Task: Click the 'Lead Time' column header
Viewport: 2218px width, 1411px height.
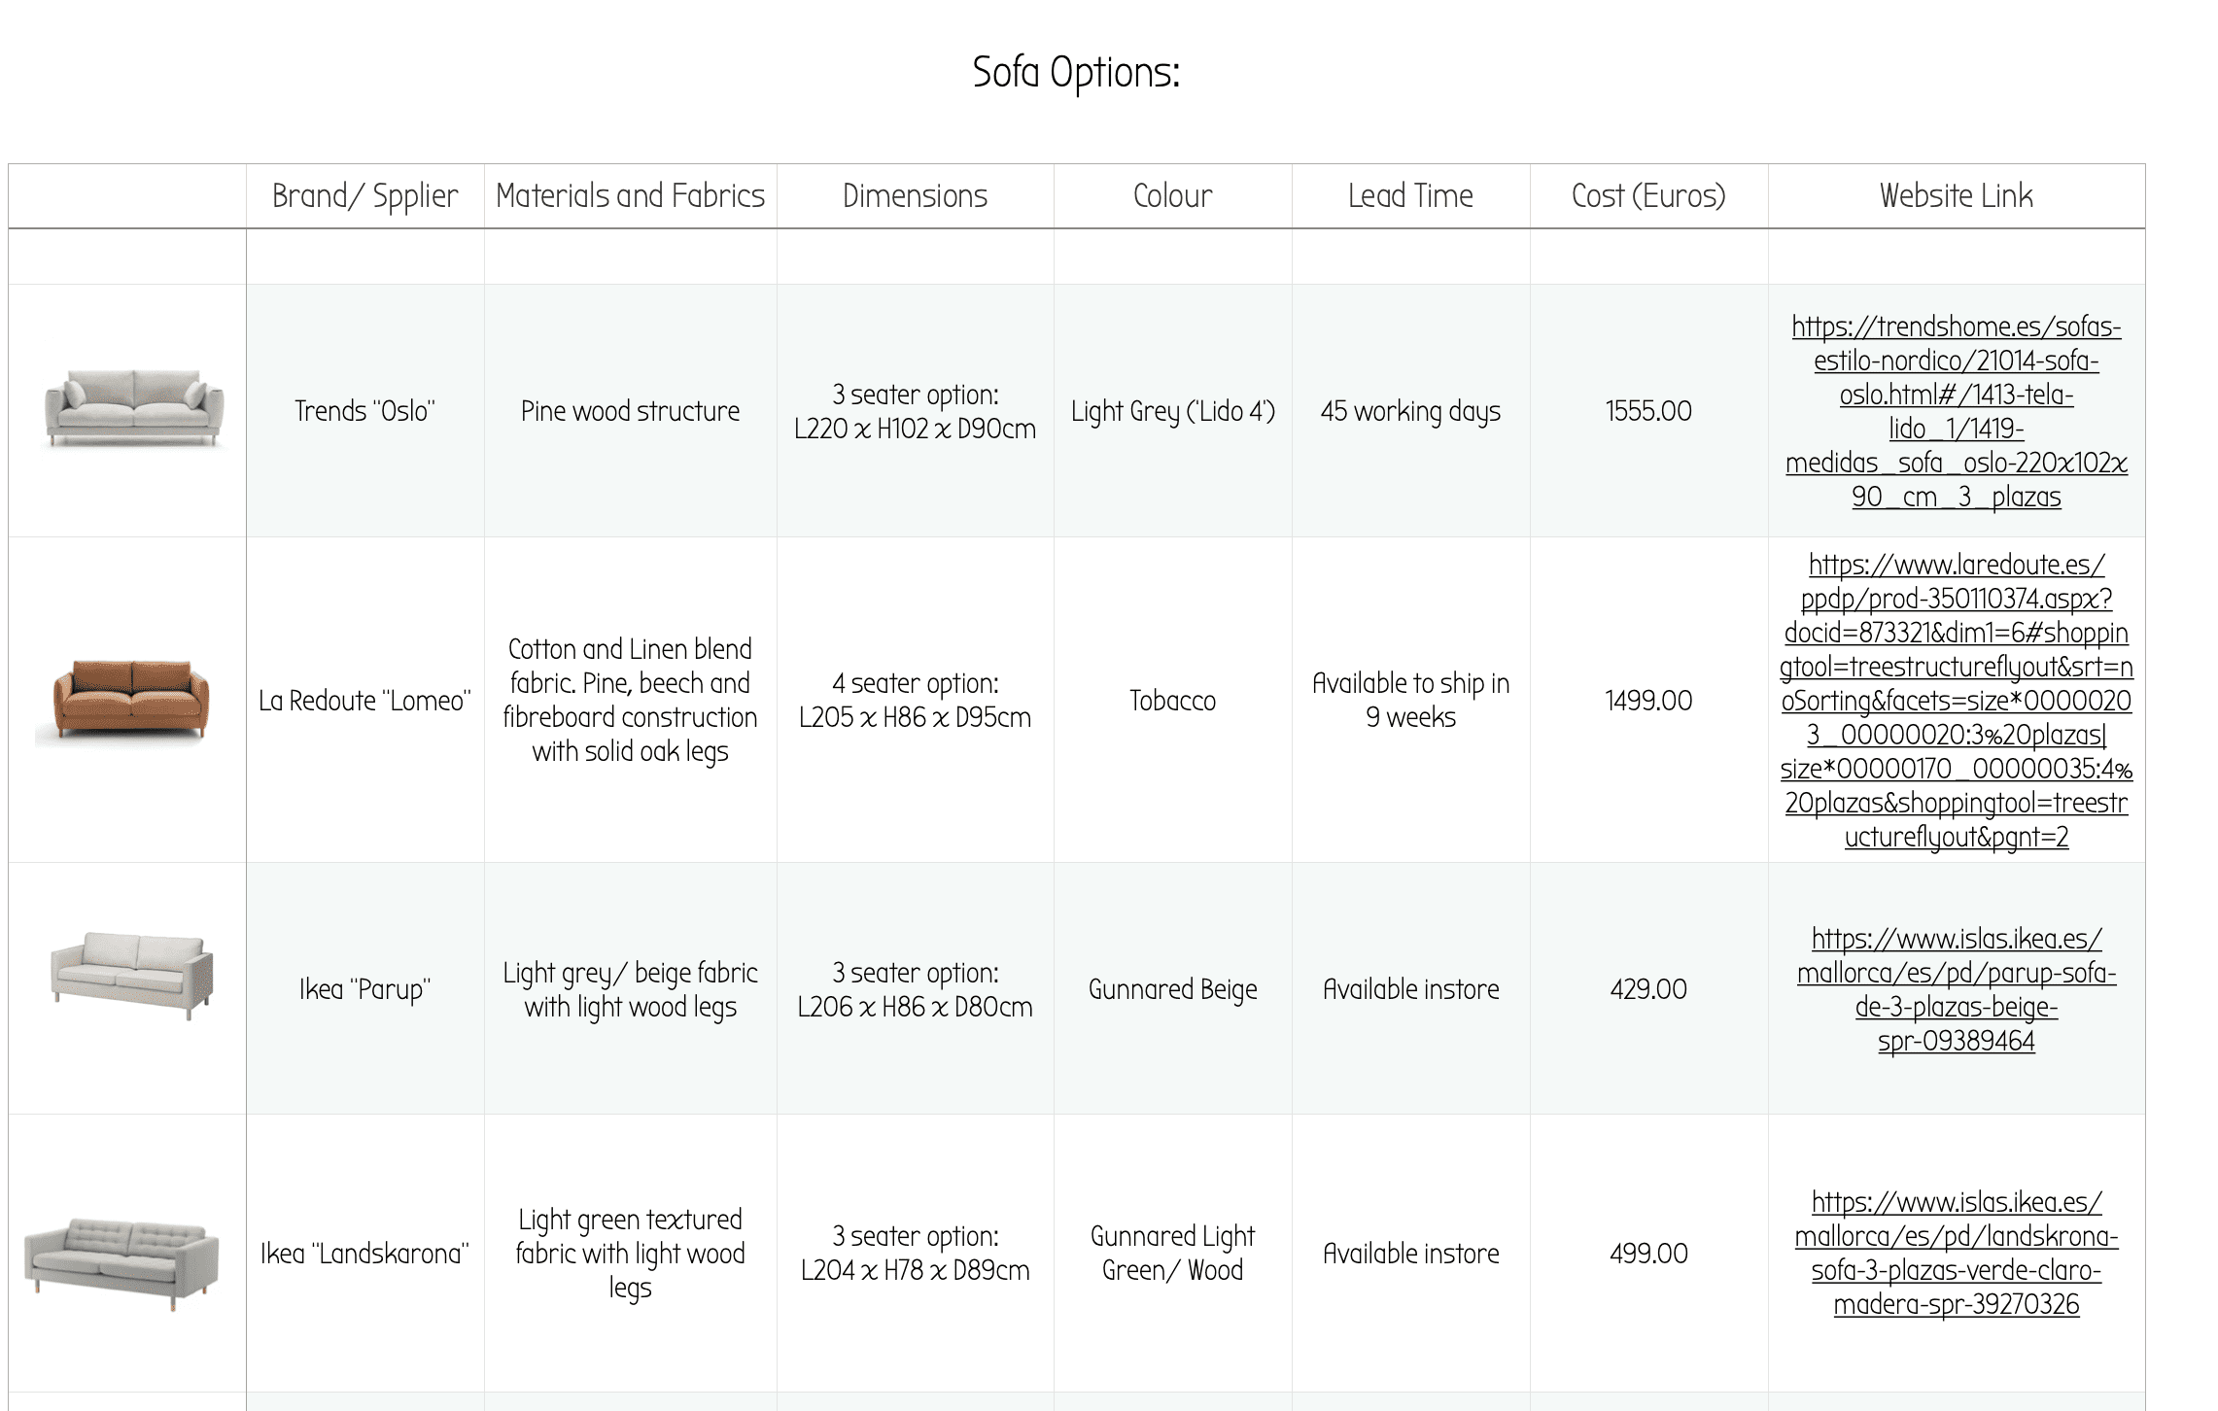Action: click(1410, 196)
